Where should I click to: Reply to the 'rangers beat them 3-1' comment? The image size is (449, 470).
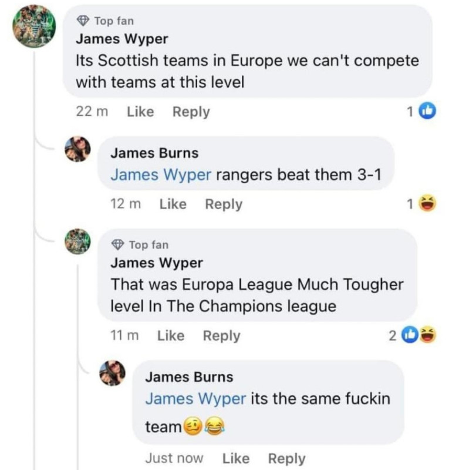tap(224, 204)
